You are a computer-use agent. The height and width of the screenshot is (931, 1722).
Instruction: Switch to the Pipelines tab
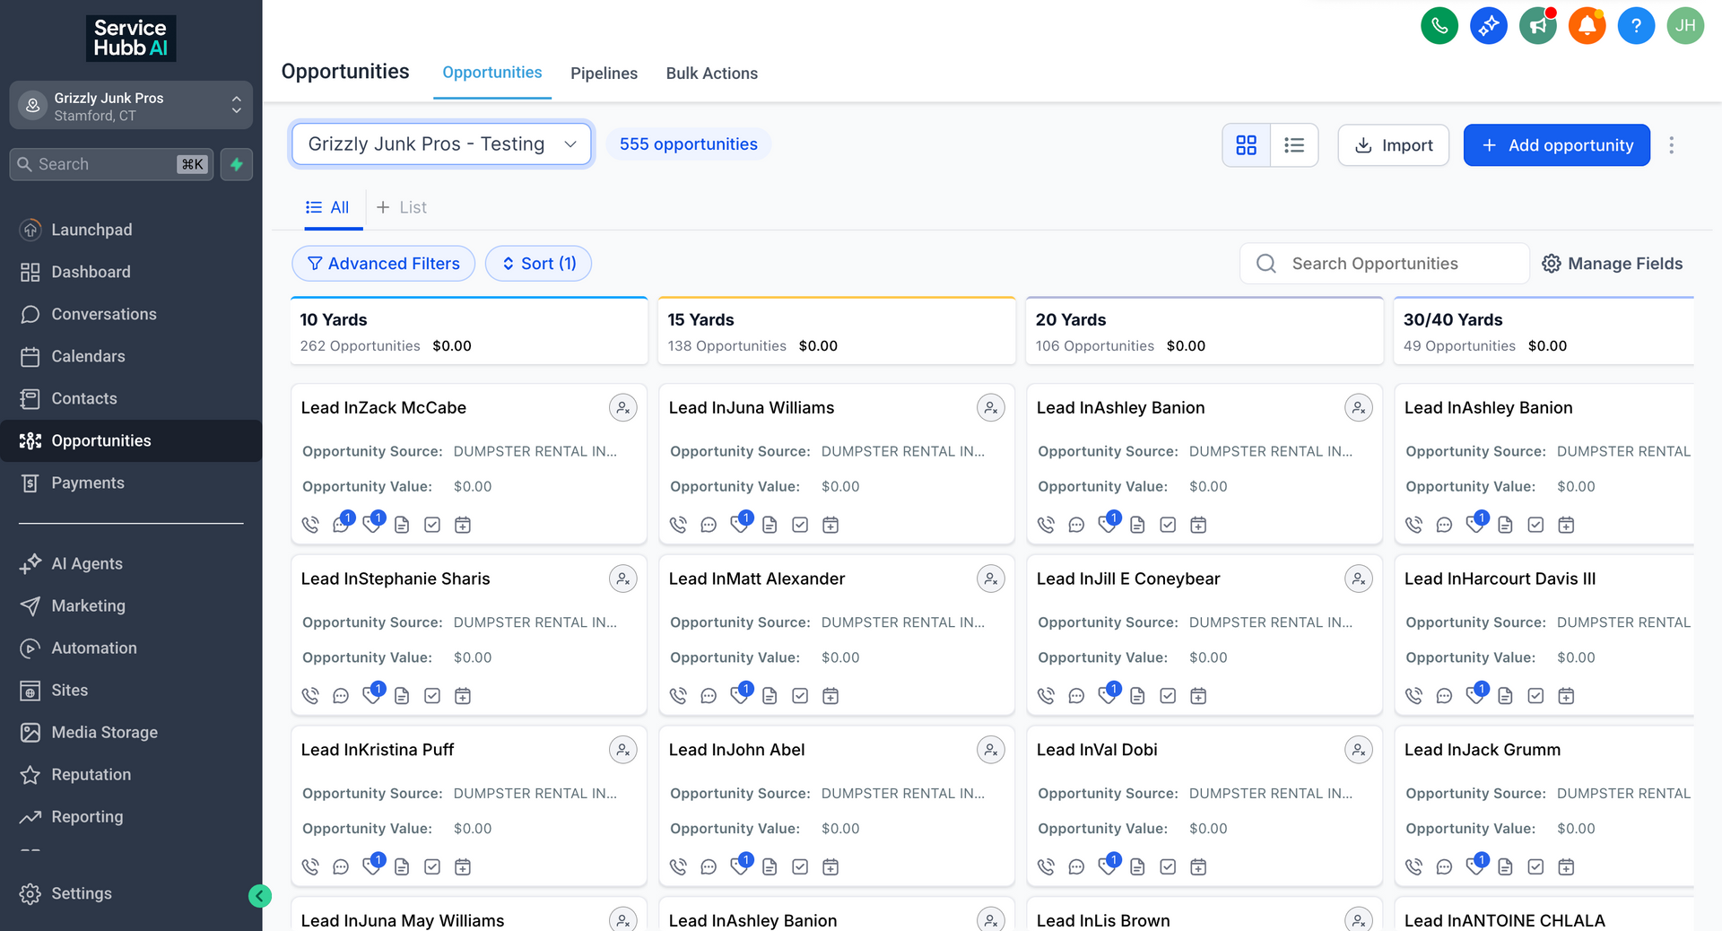point(604,74)
